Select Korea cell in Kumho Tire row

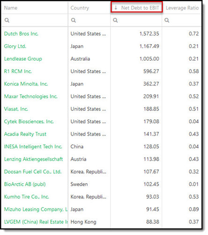(x=89, y=196)
